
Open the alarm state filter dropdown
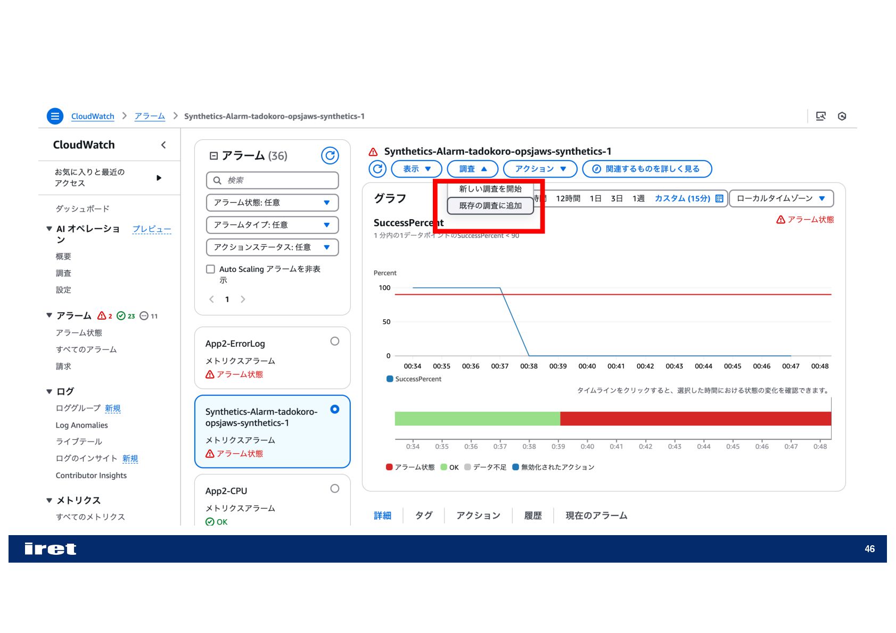click(x=272, y=203)
